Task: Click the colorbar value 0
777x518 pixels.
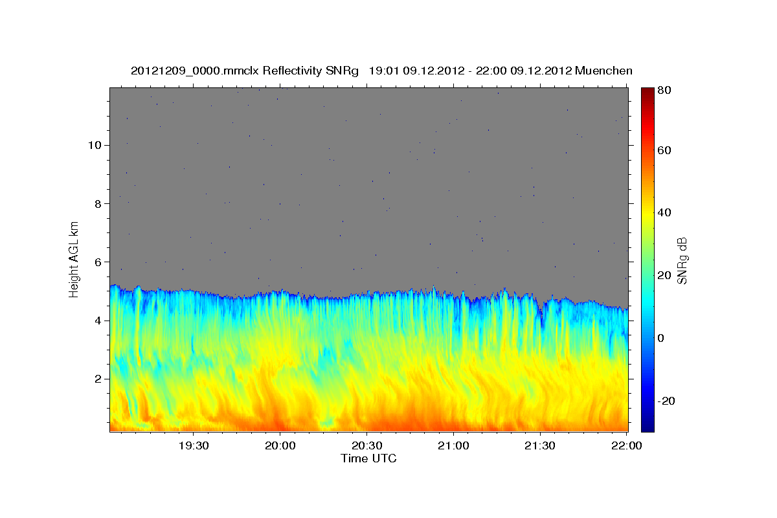Action: tap(661, 338)
